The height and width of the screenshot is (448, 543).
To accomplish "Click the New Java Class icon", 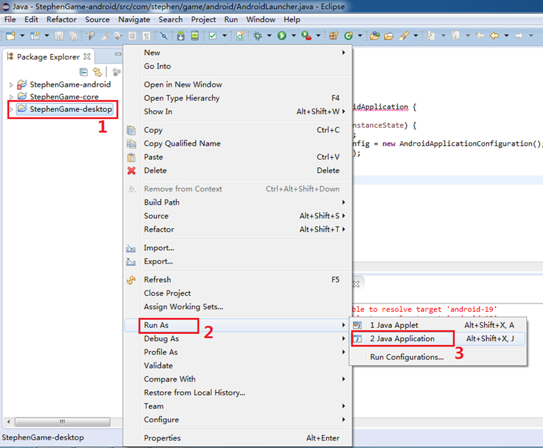I will (x=348, y=36).
